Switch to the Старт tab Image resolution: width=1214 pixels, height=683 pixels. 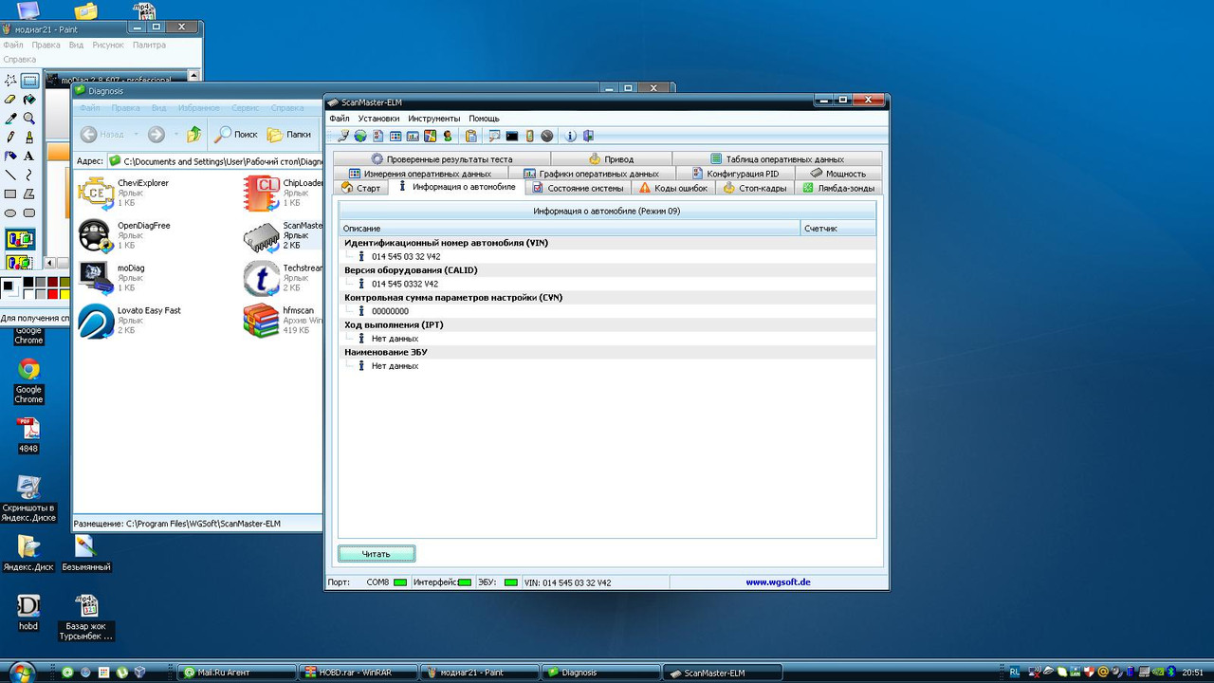(x=361, y=188)
